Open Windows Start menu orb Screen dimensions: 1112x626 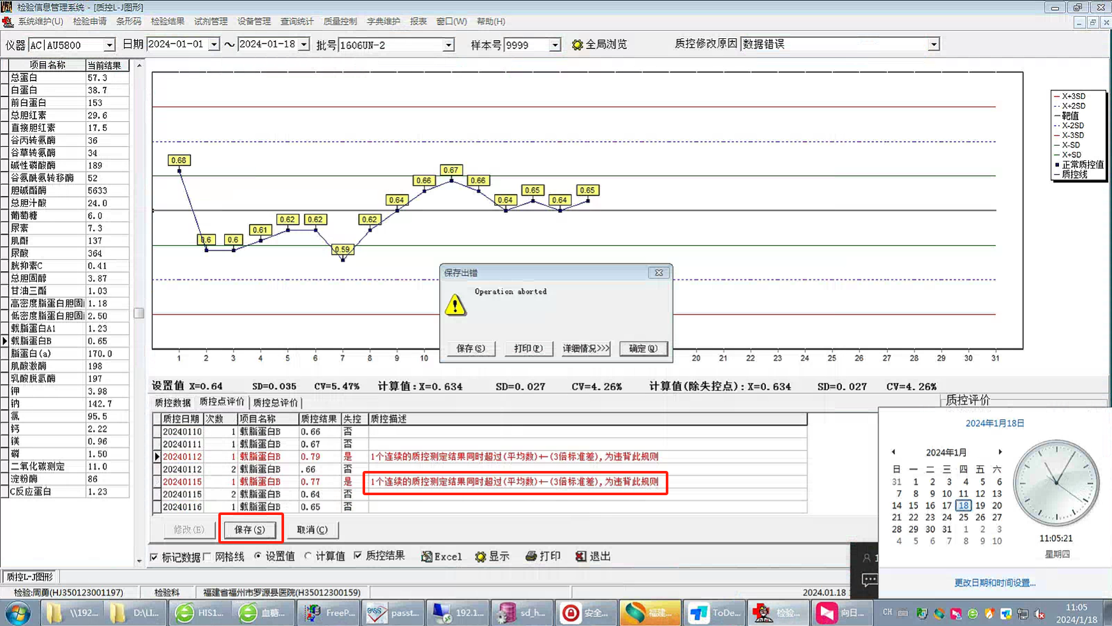pos(18,613)
